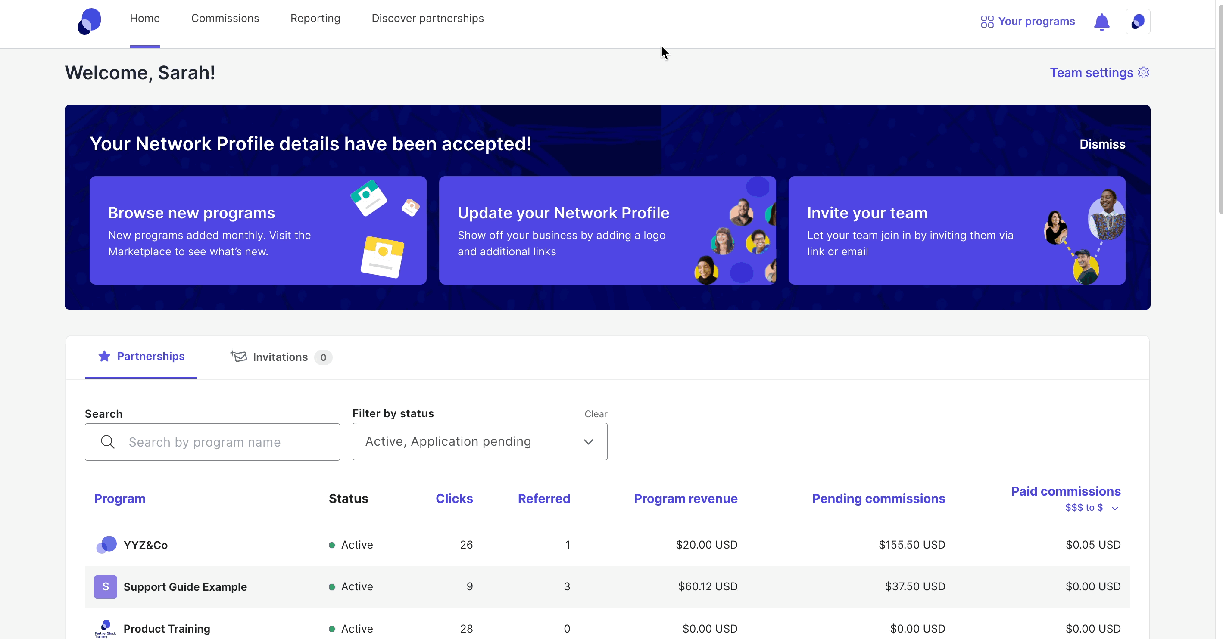Click the Invitations envelope icon

pyautogui.click(x=238, y=356)
